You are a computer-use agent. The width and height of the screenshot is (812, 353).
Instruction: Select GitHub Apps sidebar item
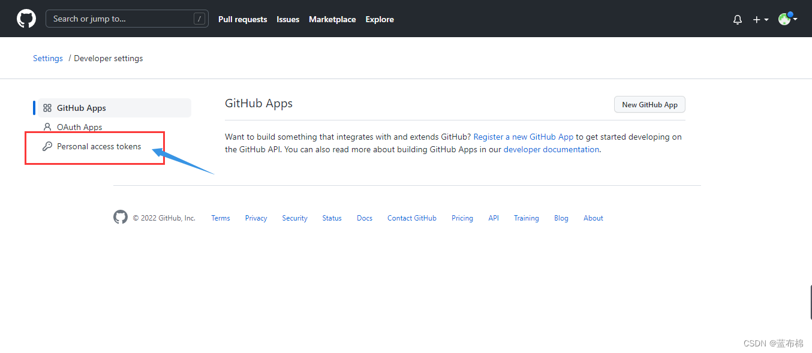[x=115, y=108]
